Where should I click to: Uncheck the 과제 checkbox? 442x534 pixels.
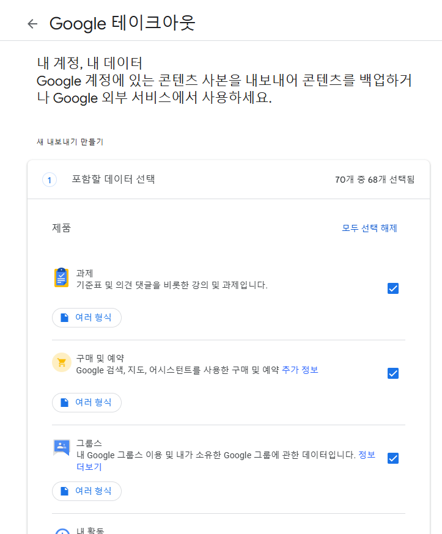coord(393,288)
